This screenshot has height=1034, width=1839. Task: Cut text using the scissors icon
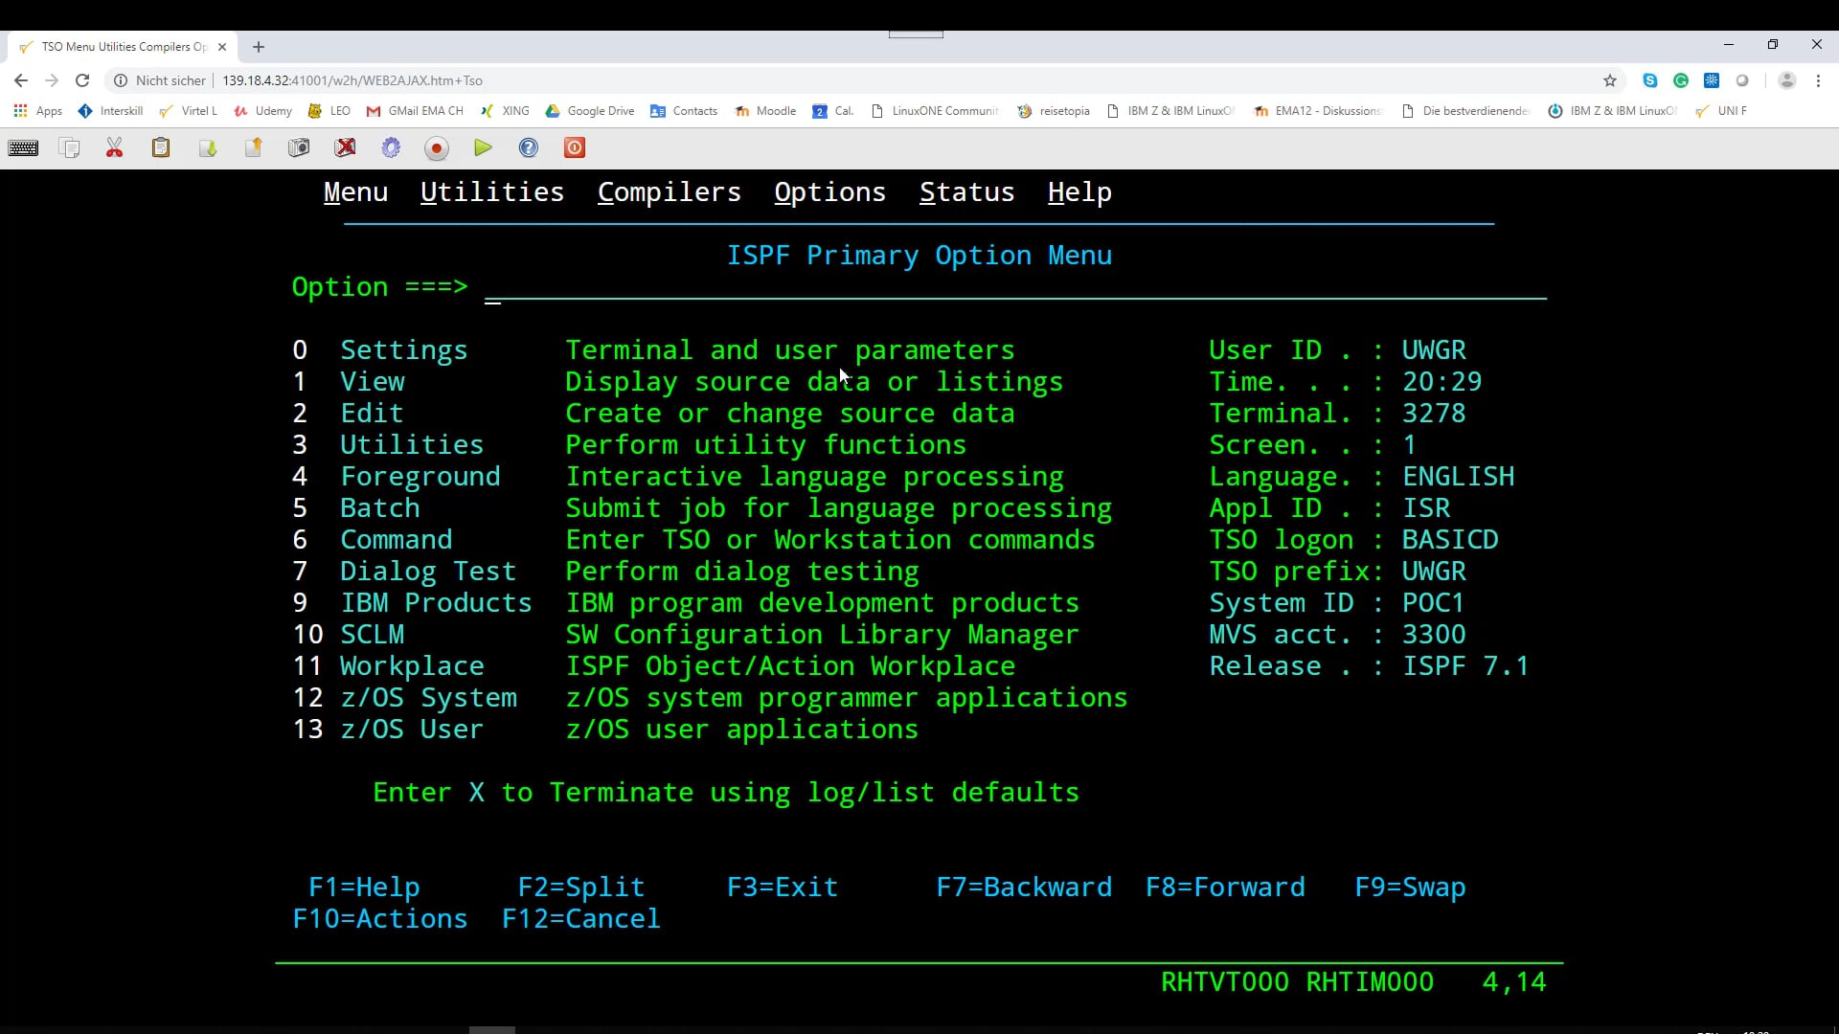click(x=114, y=147)
